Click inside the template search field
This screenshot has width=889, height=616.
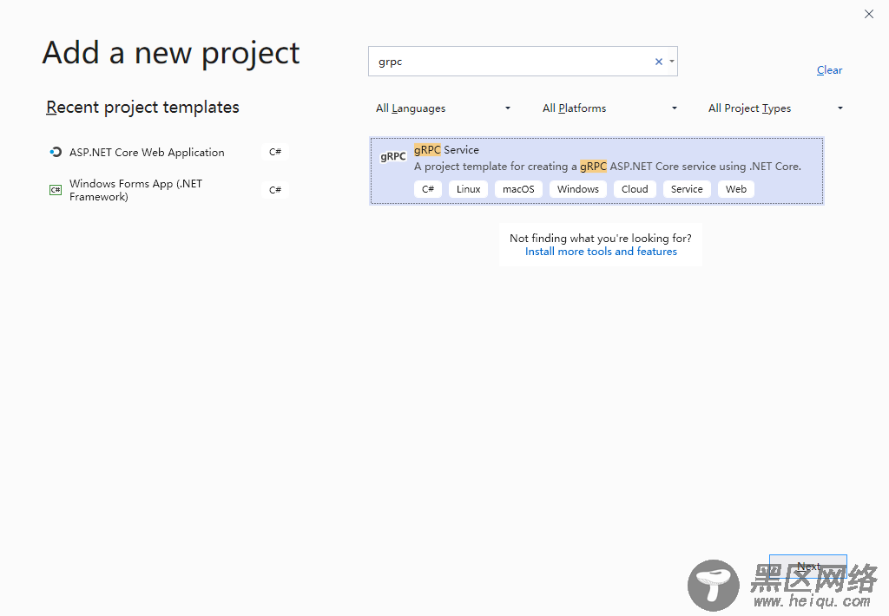tap(512, 62)
